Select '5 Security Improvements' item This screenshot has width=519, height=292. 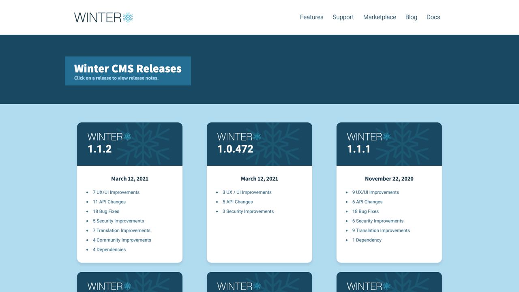point(118,221)
